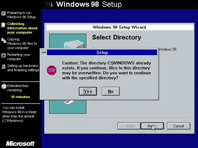This screenshot has height=148, width=198.
Task: Confirm with the Yes button
Action: click(x=88, y=91)
